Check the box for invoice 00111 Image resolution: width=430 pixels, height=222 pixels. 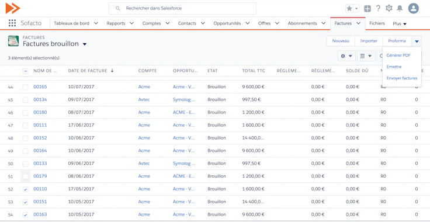26,126
